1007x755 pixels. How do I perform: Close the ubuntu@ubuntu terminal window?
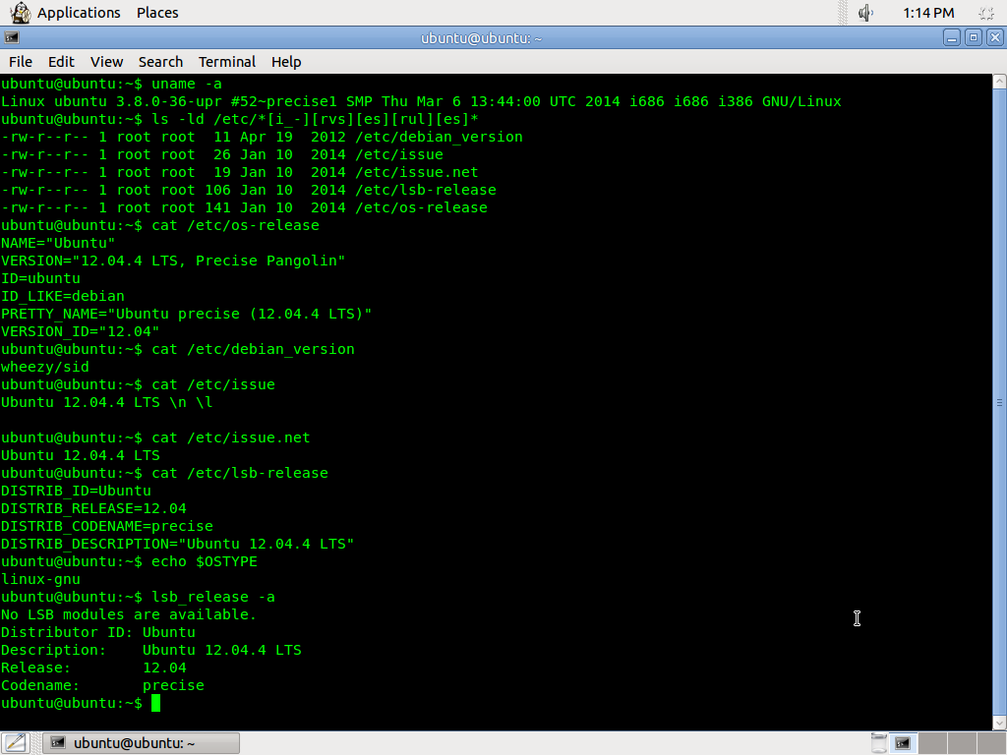point(995,38)
